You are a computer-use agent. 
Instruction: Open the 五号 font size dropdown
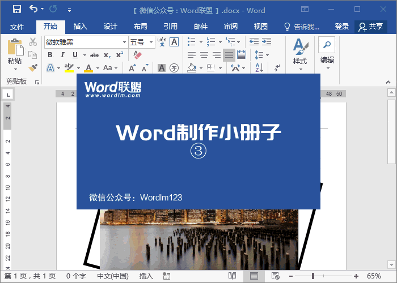tap(151, 42)
